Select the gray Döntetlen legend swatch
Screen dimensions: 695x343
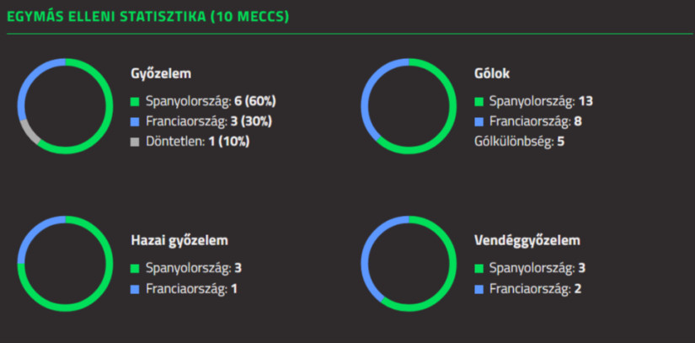pos(136,142)
